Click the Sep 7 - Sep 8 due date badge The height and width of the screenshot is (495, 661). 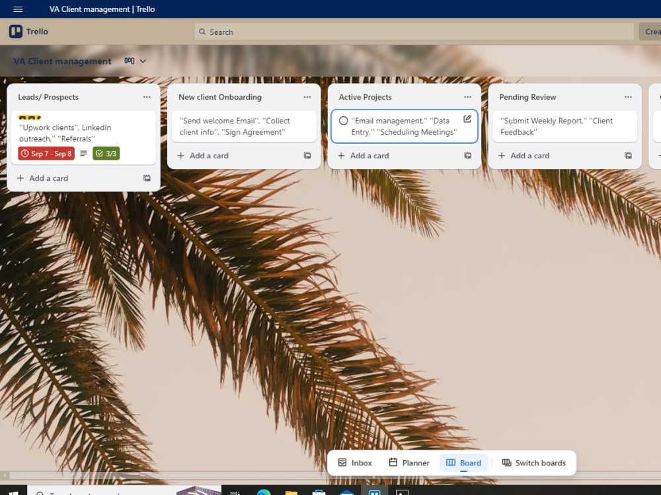46,154
